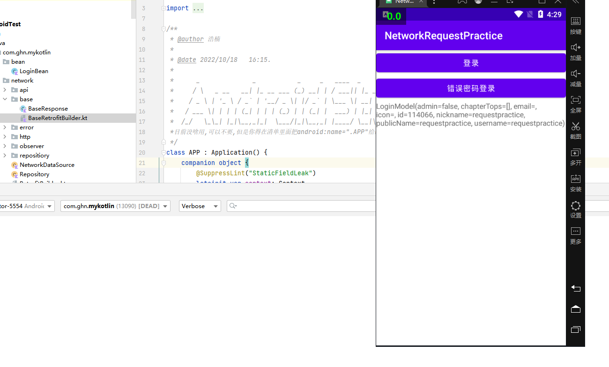Tap the emulator Home navigation icon

[576, 309]
